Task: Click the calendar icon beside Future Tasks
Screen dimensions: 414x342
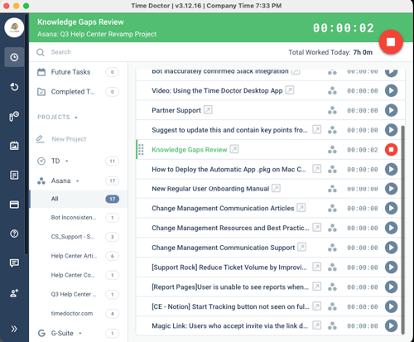Action: [x=41, y=72]
